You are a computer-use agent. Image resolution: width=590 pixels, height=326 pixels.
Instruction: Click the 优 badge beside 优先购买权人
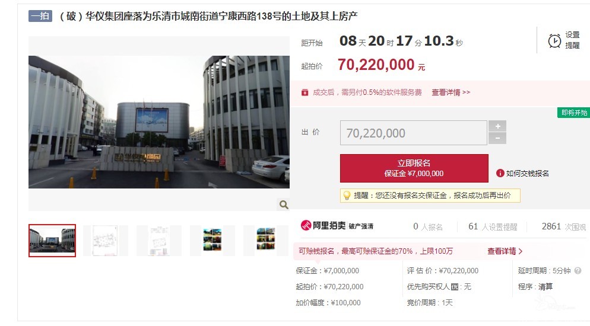(455, 287)
